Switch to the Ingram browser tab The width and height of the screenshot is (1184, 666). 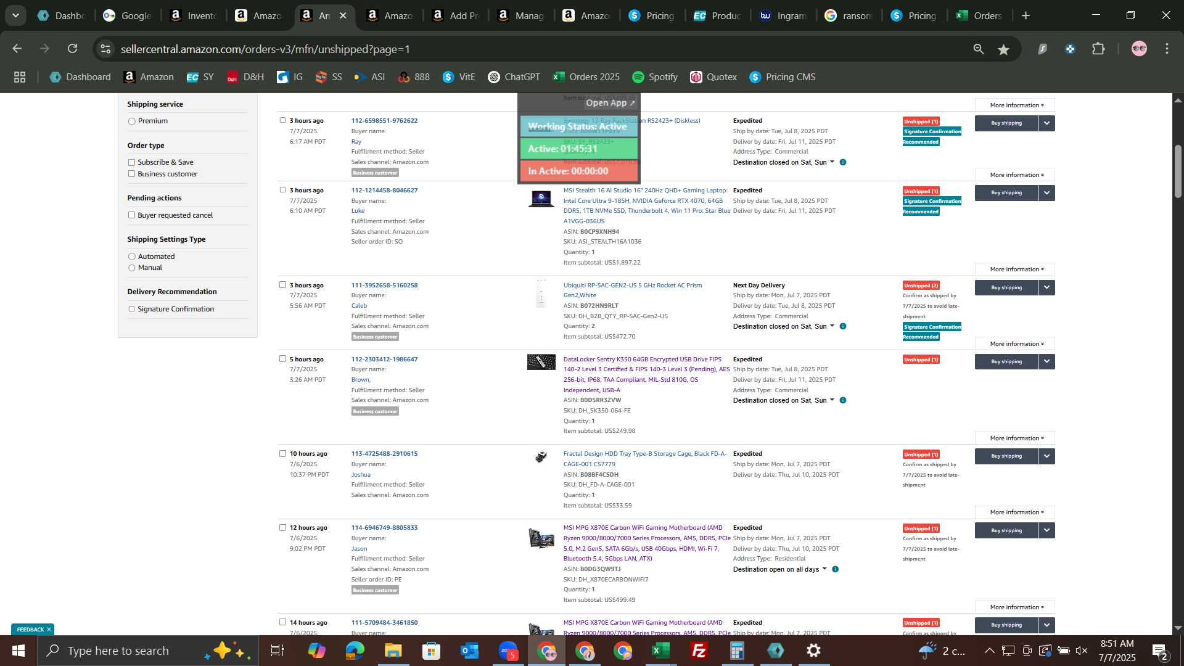tap(784, 15)
